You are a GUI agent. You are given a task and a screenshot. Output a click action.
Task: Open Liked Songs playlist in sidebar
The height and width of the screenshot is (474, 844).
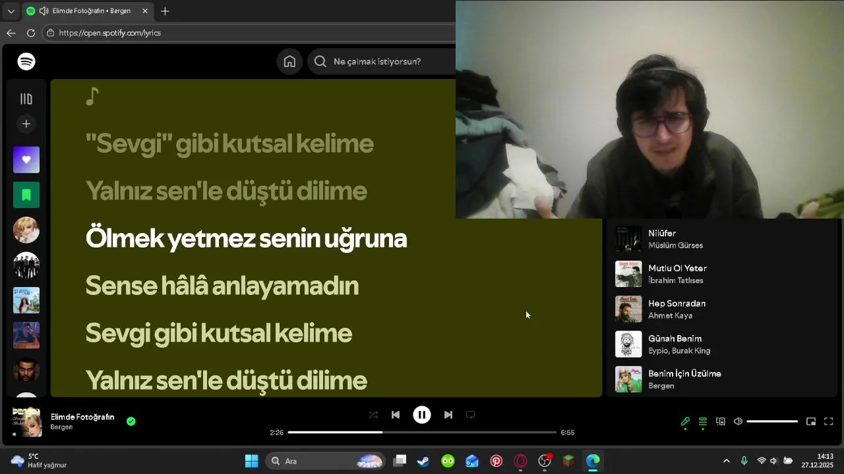26,160
